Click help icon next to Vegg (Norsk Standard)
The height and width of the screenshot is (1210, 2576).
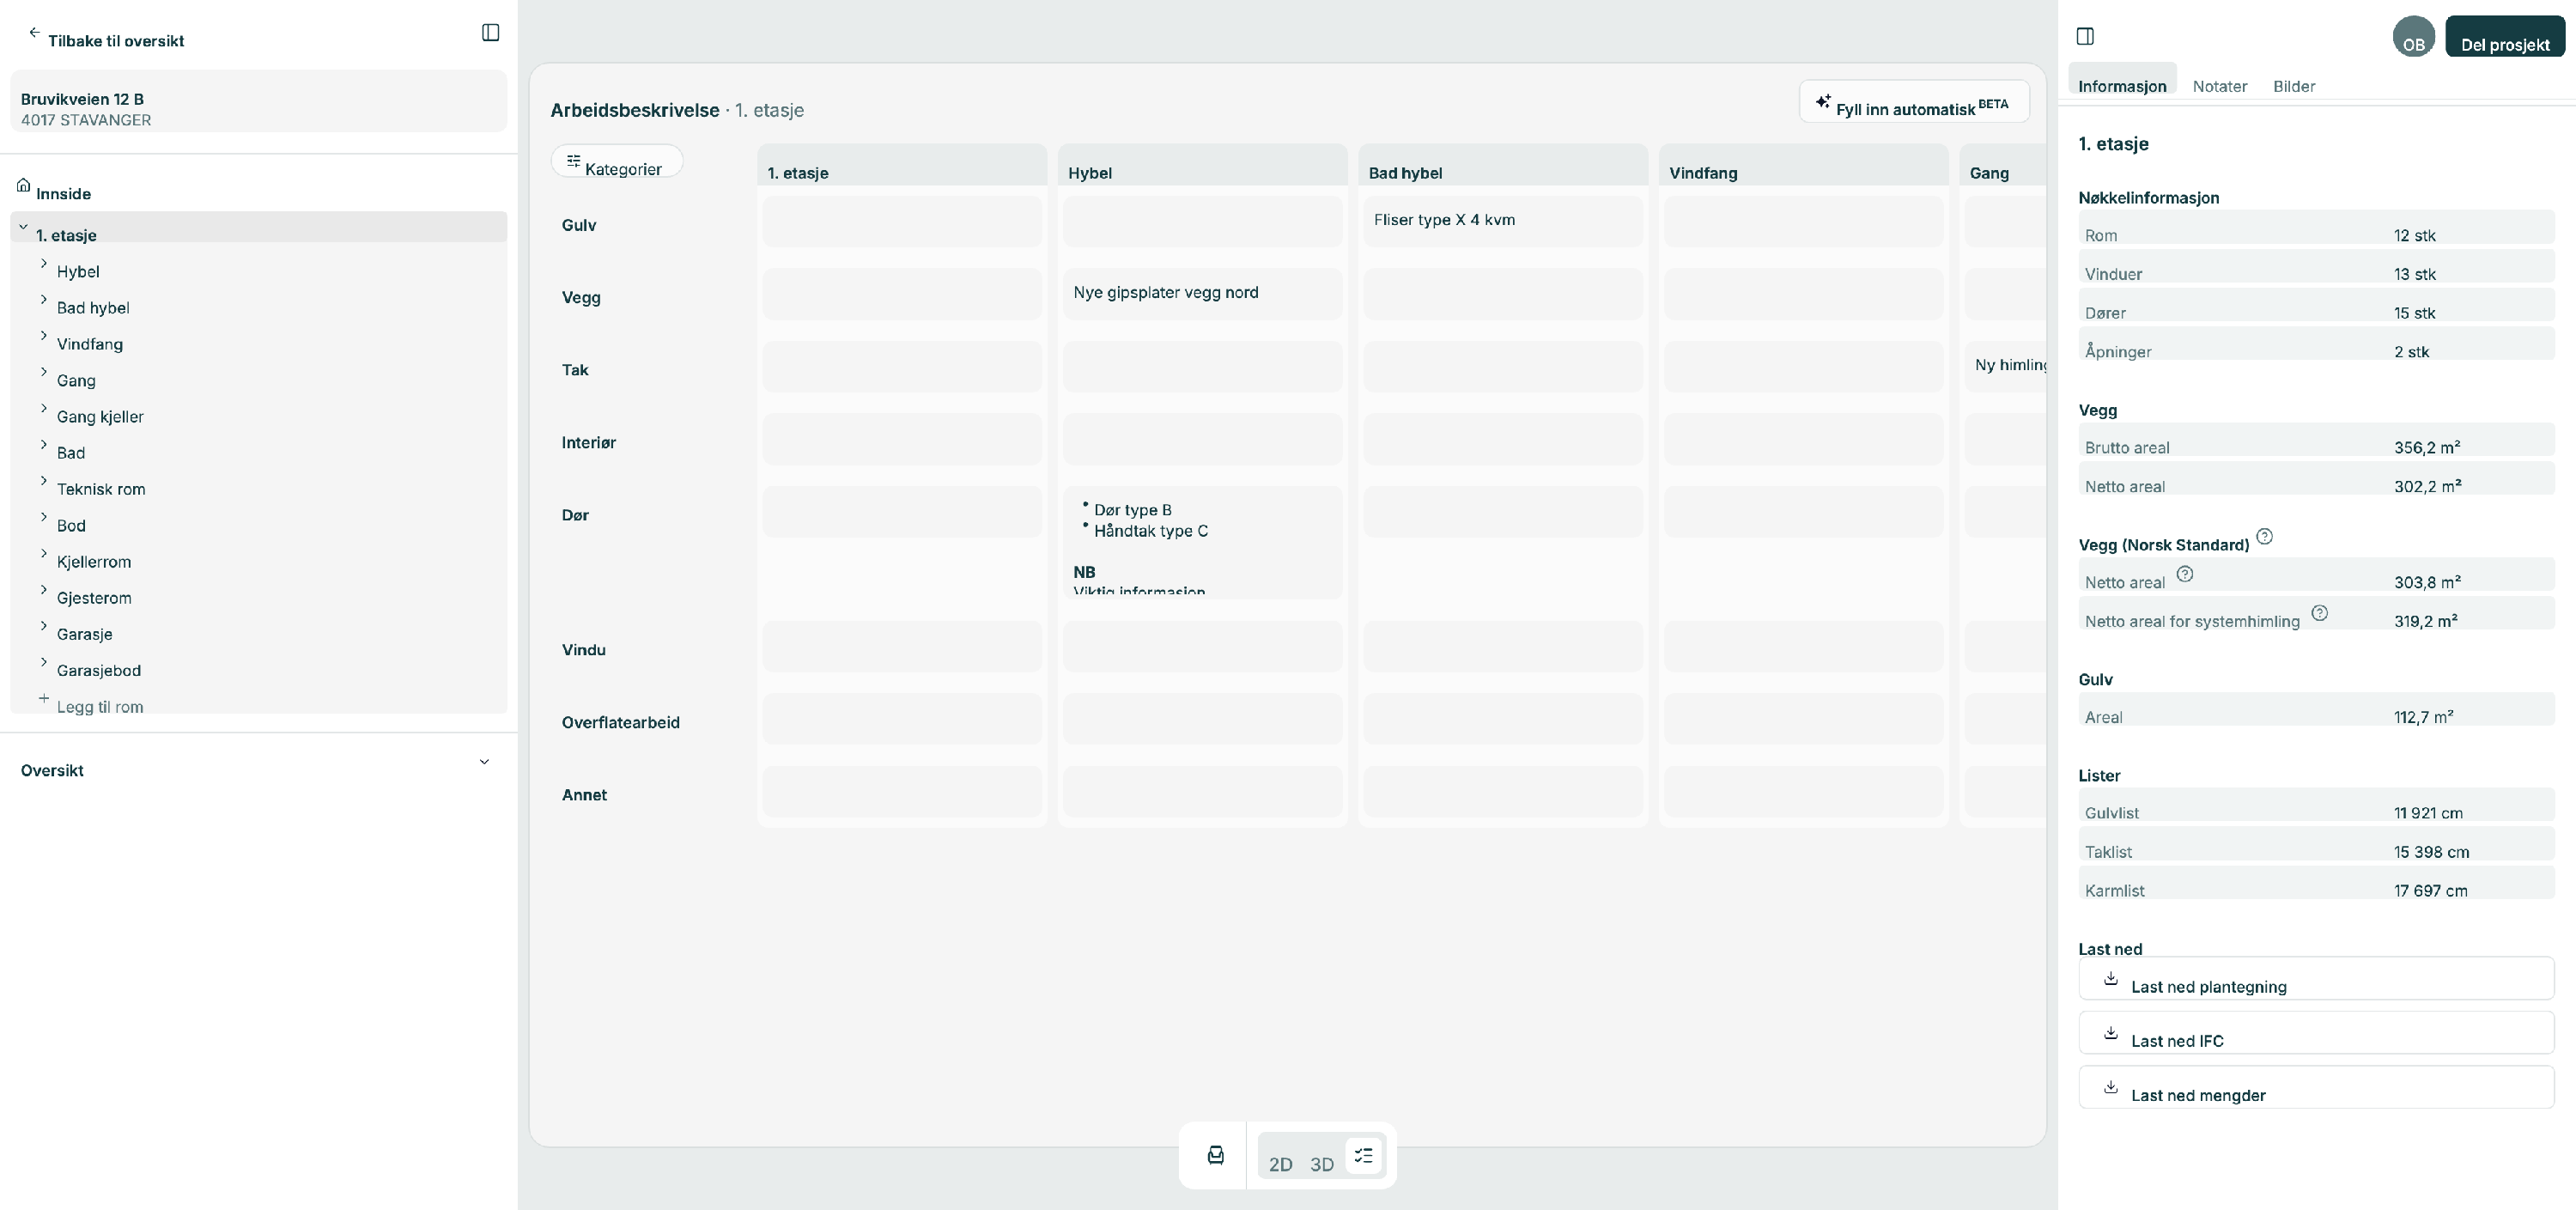tap(2265, 537)
